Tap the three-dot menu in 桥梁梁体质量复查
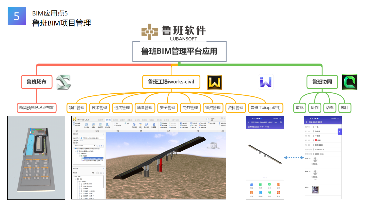This screenshot has height=205, width=367. (339, 122)
